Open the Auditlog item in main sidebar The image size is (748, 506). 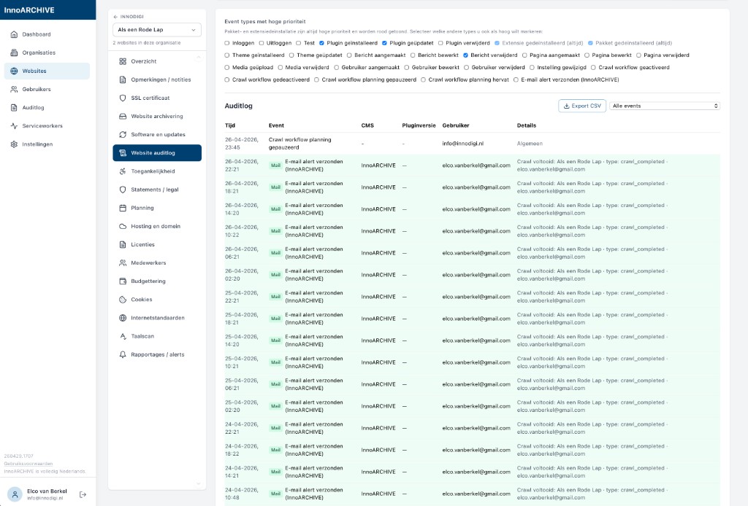pos(32,108)
